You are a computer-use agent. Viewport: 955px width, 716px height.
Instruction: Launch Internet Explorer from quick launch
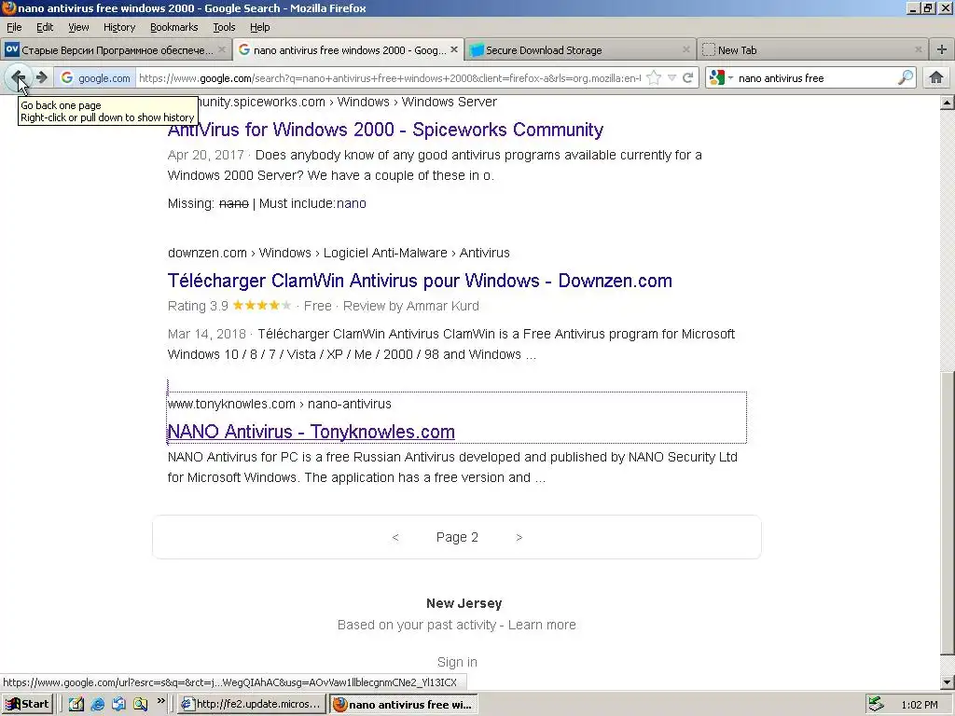click(97, 704)
